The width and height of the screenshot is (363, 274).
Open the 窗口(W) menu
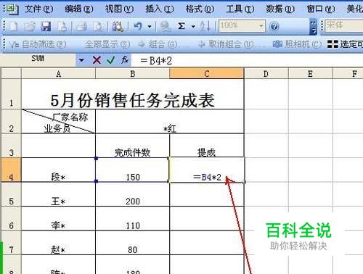[x=321, y=9]
